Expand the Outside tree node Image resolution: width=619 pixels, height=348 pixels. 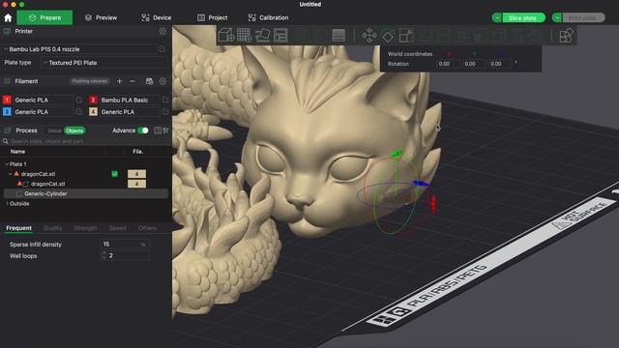coord(7,204)
